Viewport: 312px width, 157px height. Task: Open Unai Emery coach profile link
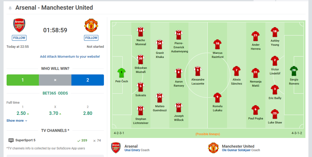[132, 150]
